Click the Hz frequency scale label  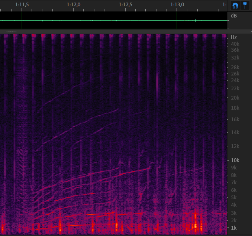234,38
